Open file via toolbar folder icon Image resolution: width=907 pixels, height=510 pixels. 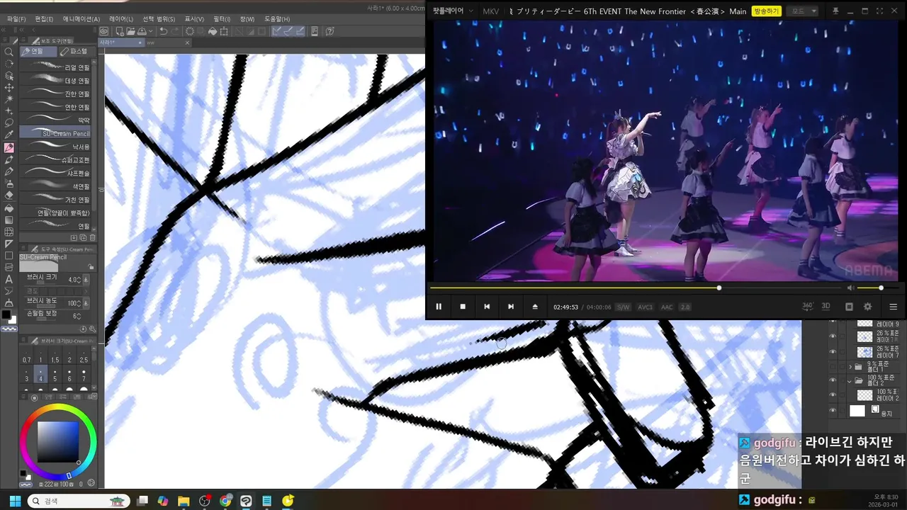tap(131, 31)
